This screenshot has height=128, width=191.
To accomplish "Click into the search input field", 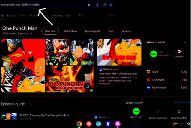I will pyautogui.click(x=43, y=5).
